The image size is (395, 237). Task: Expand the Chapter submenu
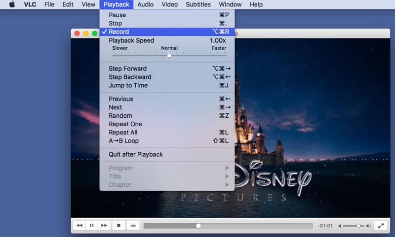coord(167,185)
